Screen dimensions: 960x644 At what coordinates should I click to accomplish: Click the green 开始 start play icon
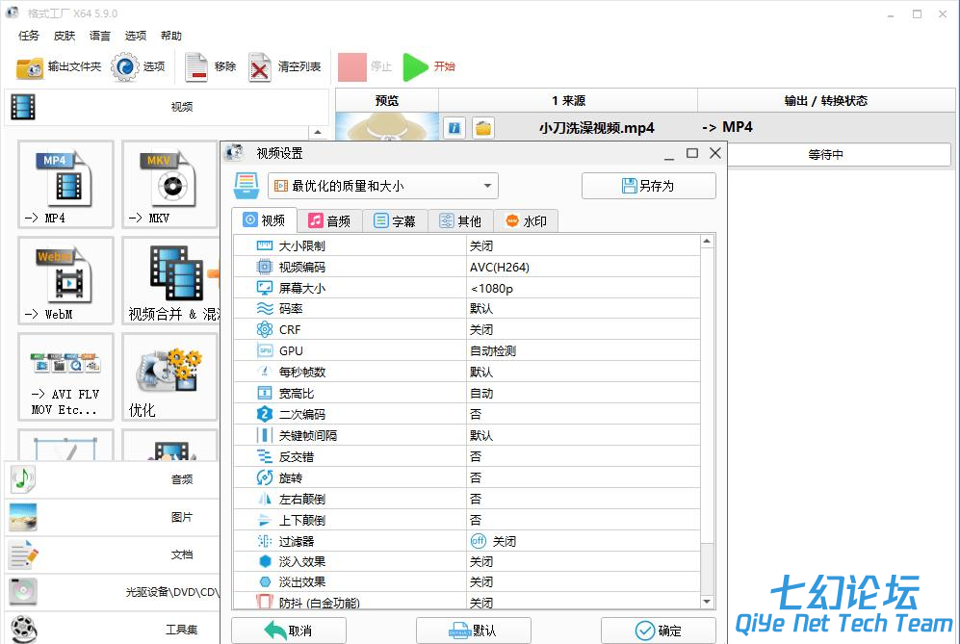[416, 66]
